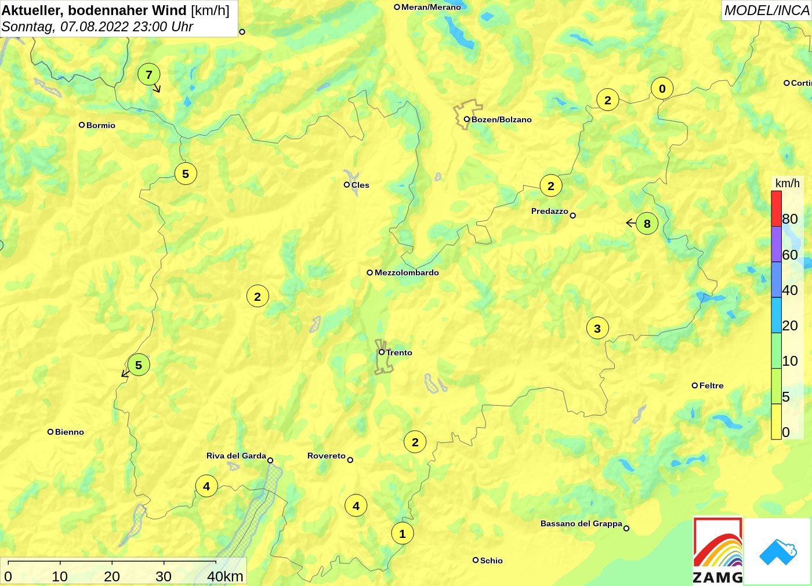Image resolution: width=812 pixels, height=586 pixels.
Task: Select the station marker 3 north of Feltre
Action: coord(597,328)
